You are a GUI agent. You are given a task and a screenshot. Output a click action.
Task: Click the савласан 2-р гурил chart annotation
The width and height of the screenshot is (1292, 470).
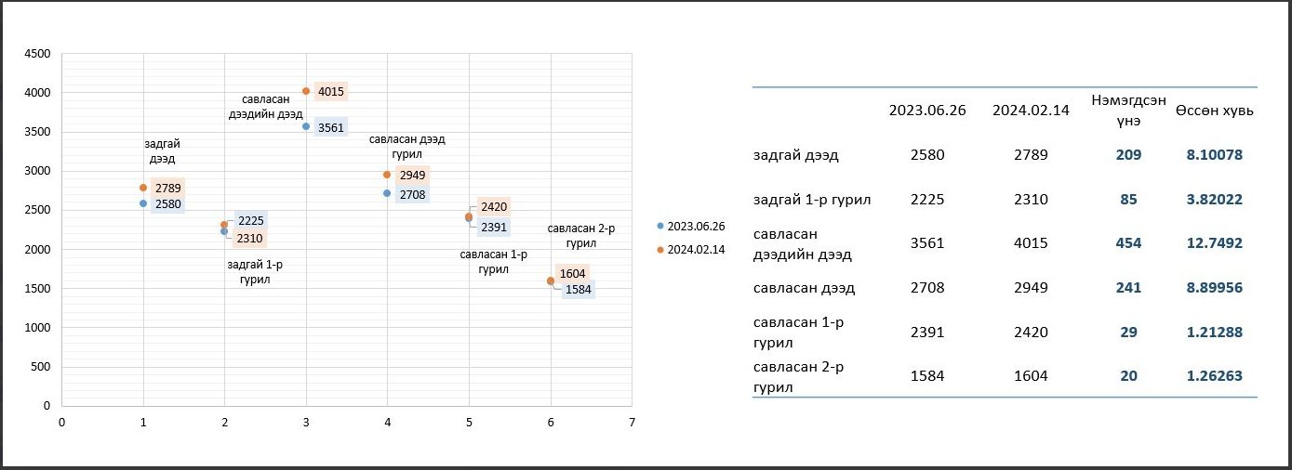[x=581, y=236]
